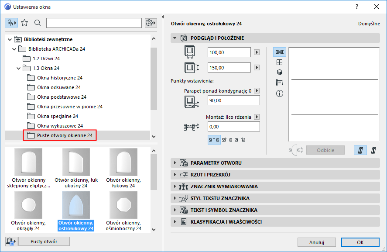Expand the KLASYFIKACJA I WŁAŚCIWOŚCI section
The width and height of the screenshot is (387, 252).
coord(275,222)
